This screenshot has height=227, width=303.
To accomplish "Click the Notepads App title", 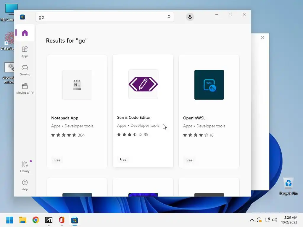I will pos(65,118).
